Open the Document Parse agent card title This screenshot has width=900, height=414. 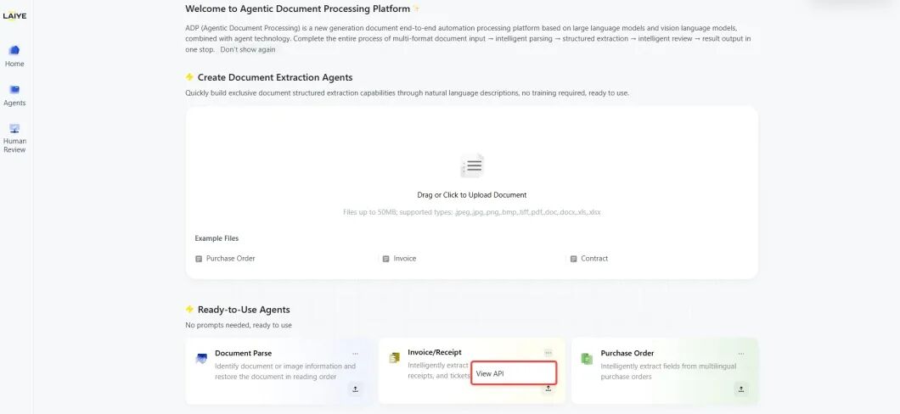243,353
